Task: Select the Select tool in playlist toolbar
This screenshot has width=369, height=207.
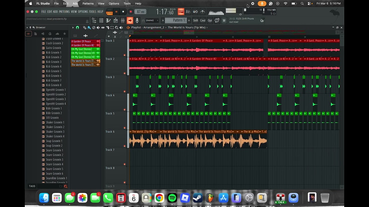Action: pyautogui.click(x=112, y=28)
